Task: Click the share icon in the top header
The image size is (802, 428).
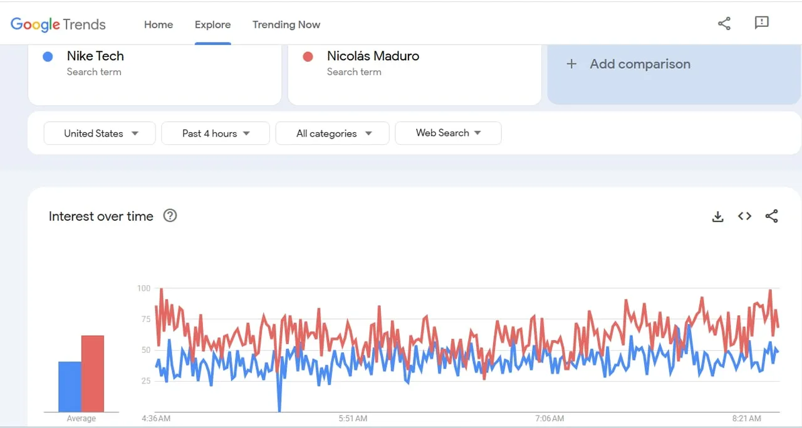Action: click(x=724, y=24)
